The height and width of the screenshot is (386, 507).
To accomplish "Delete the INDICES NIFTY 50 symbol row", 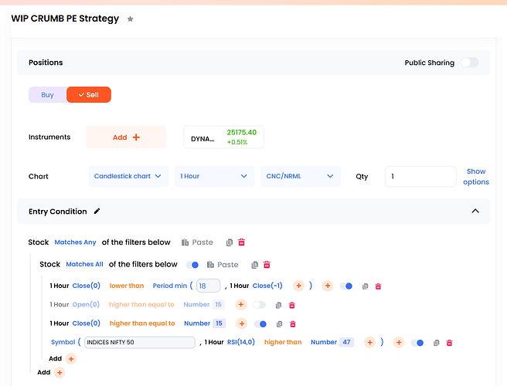I will click(x=449, y=343).
